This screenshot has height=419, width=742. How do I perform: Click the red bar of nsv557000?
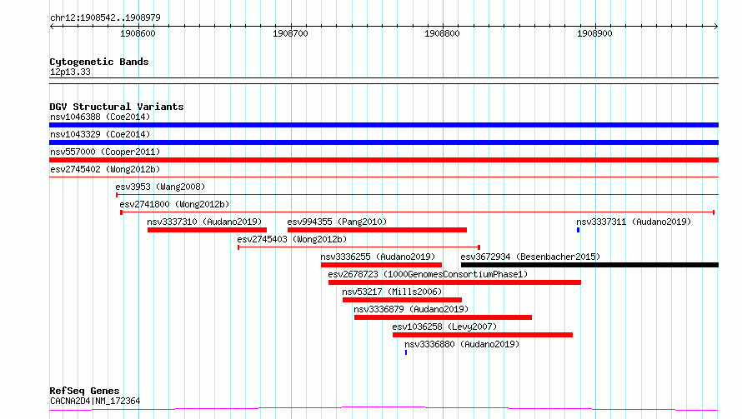pyautogui.click(x=384, y=160)
